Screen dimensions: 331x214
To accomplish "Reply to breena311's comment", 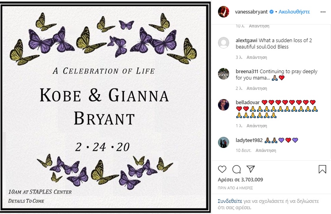I will click(257, 88).
